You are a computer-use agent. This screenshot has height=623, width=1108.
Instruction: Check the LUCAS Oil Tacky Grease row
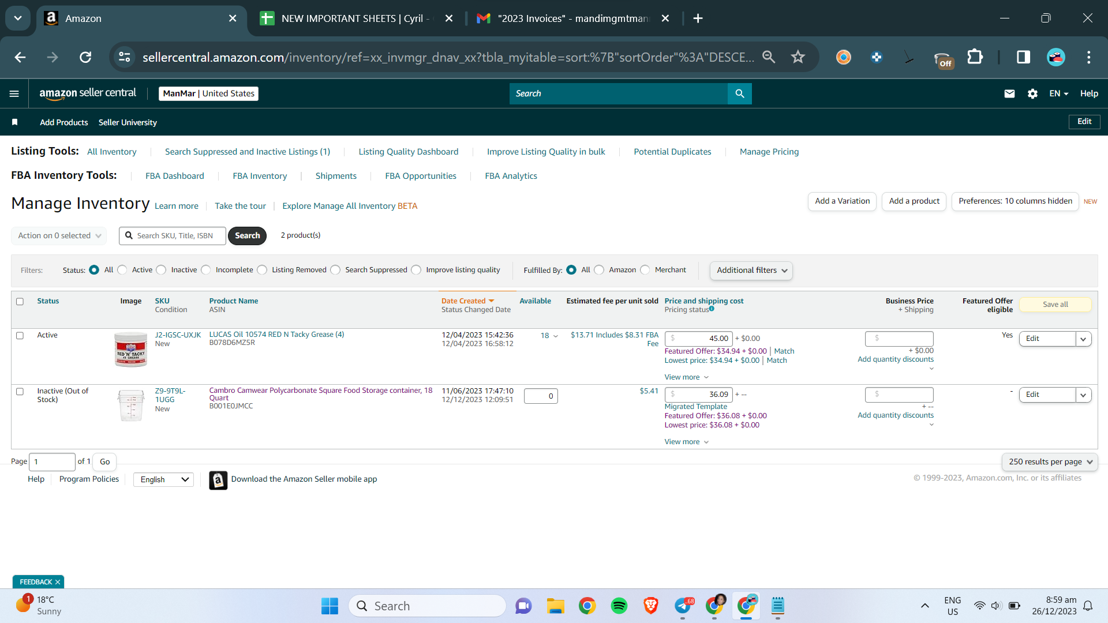(20, 336)
